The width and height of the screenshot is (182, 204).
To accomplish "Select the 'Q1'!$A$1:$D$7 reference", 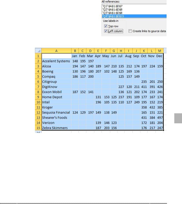I will 134,6.
